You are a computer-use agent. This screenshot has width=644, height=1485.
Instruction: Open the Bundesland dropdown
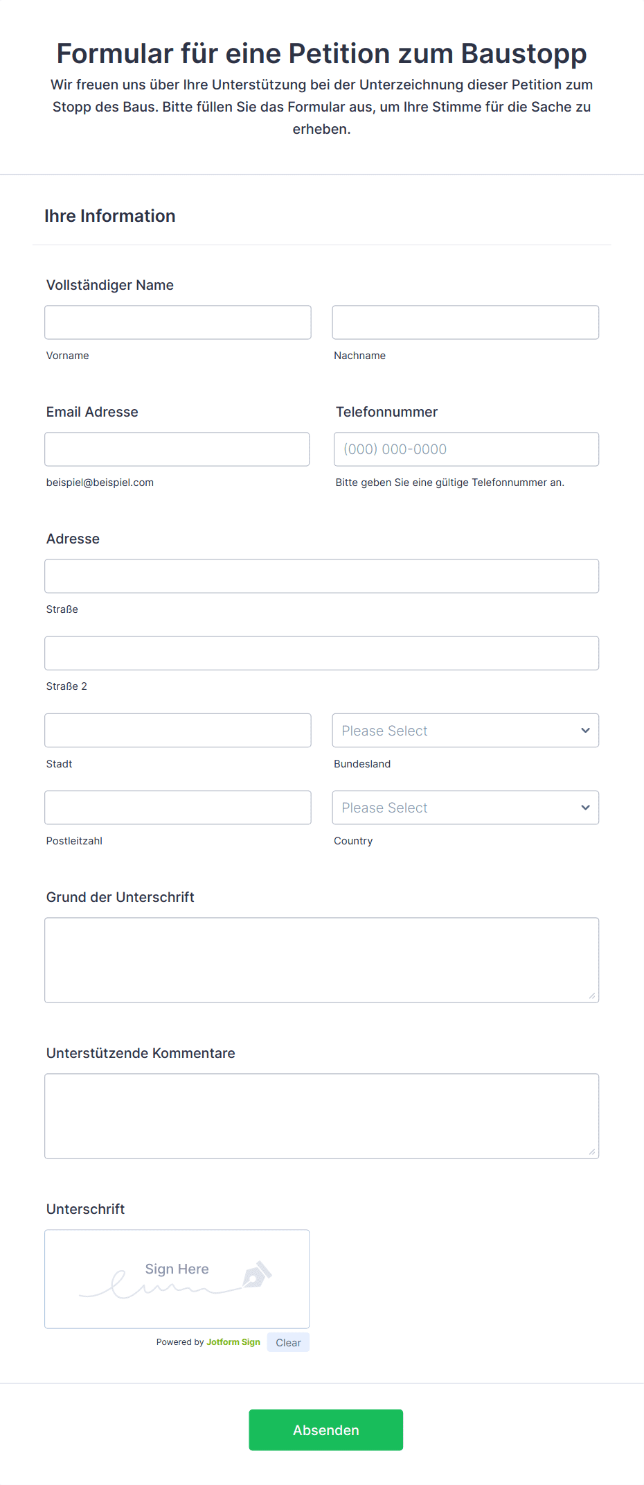coord(457,731)
